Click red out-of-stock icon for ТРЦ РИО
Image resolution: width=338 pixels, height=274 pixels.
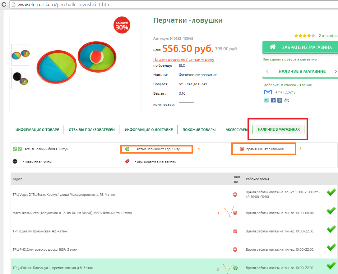pyautogui.click(x=235, y=249)
